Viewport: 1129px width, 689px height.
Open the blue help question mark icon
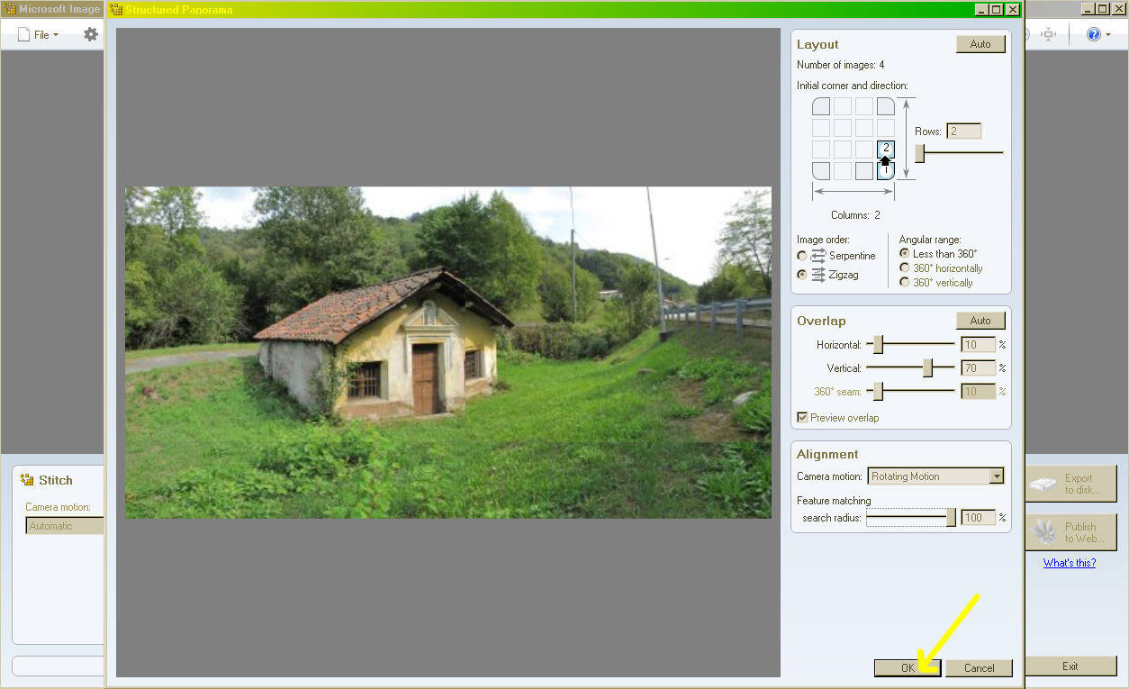(x=1094, y=34)
